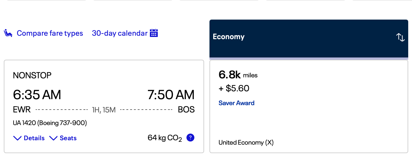
Task: Click the NONSTOP label on the flight card
Action: [32, 75]
